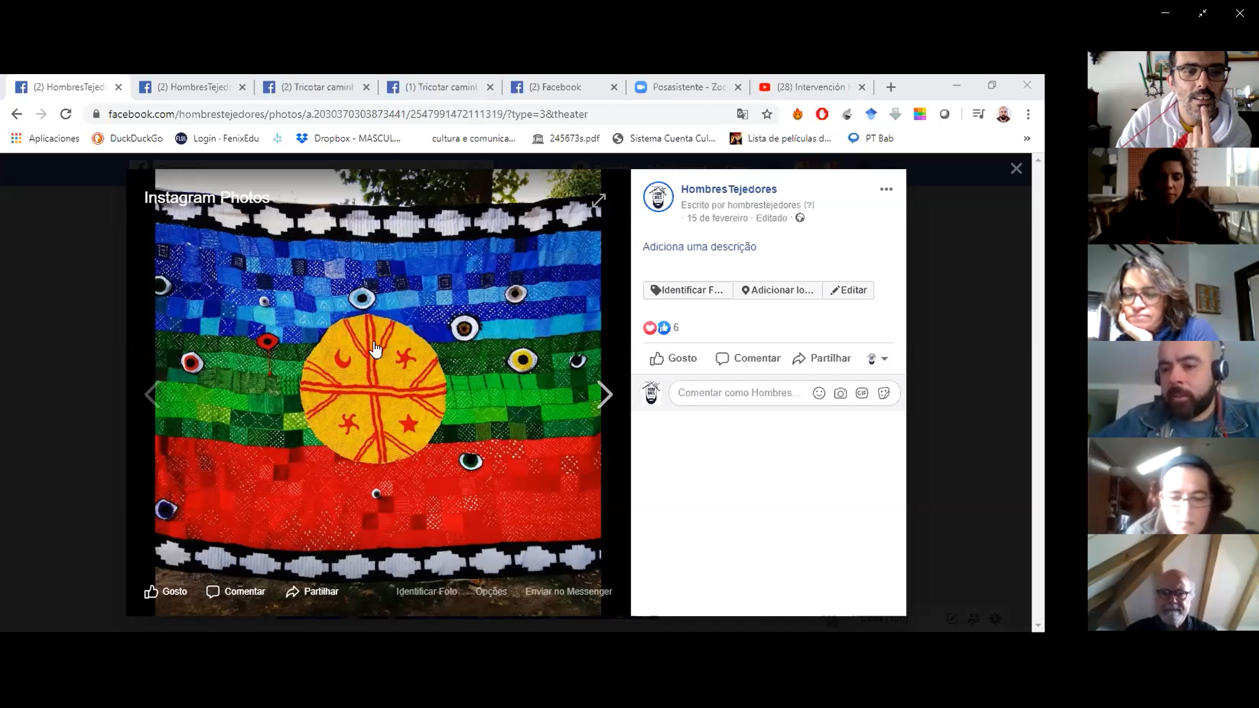Image resolution: width=1259 pixels, height=708 pixels.
Task: Click Identificar Foto under the photo
Action: pyautogui.click(x=426, y=591)
